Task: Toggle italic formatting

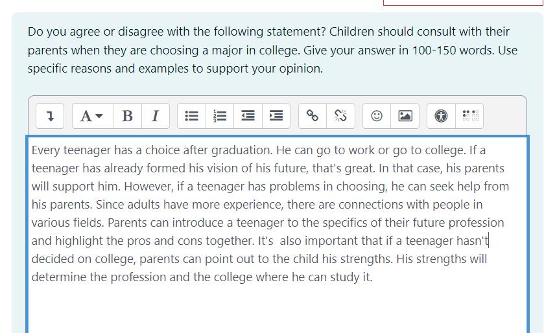Action: [x=156, y=116]
